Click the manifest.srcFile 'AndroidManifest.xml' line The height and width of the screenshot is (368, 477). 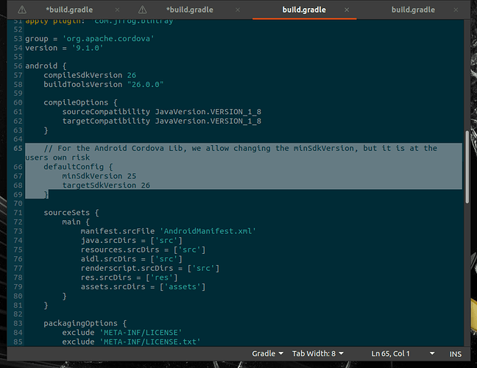[x=169, y=231]
